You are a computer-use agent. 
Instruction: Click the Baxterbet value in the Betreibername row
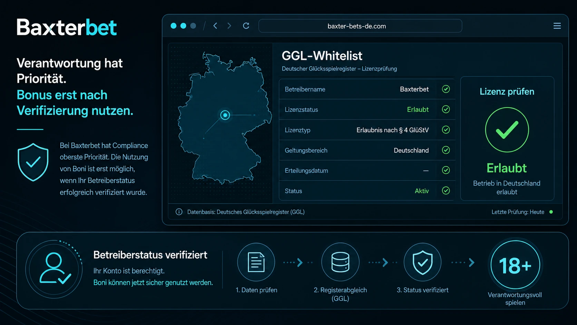coord(414,89)
